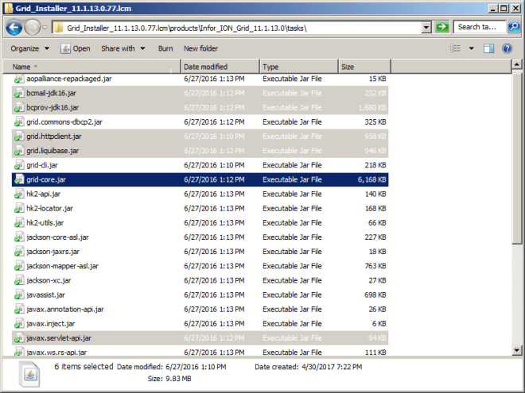Click the New folder button
The height and width of the screenshot is (393, 525).
pyautogui.click(x=200, y=48)
